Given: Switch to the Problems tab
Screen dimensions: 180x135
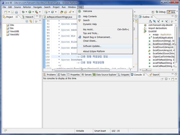Looking at the screenshot, I should point(50,74).
